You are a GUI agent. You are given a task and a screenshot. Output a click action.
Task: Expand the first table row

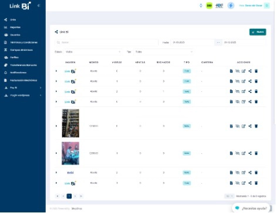[x=56, y=71]
